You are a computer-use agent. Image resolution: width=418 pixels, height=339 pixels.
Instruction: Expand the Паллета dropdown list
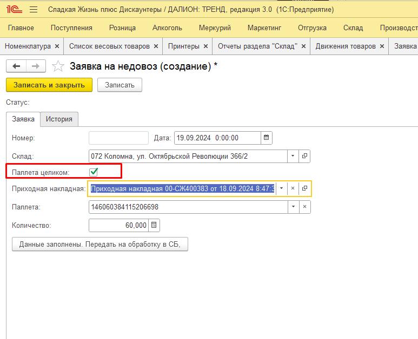click(x=293, y=207)
